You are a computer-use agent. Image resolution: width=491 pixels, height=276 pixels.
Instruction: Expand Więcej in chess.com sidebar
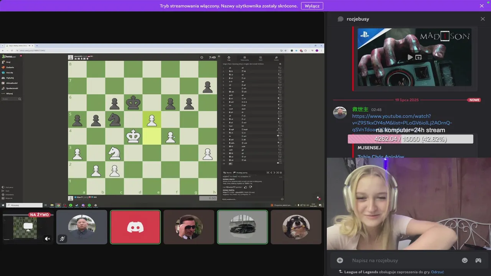(7, 93)
